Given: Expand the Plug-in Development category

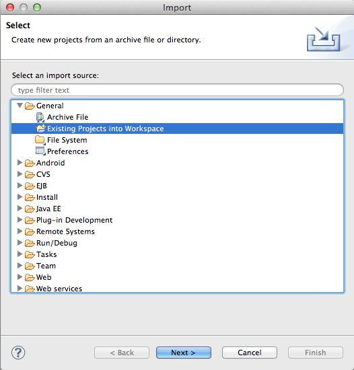Looking at the screenshot, I should (x=20, y=220).
